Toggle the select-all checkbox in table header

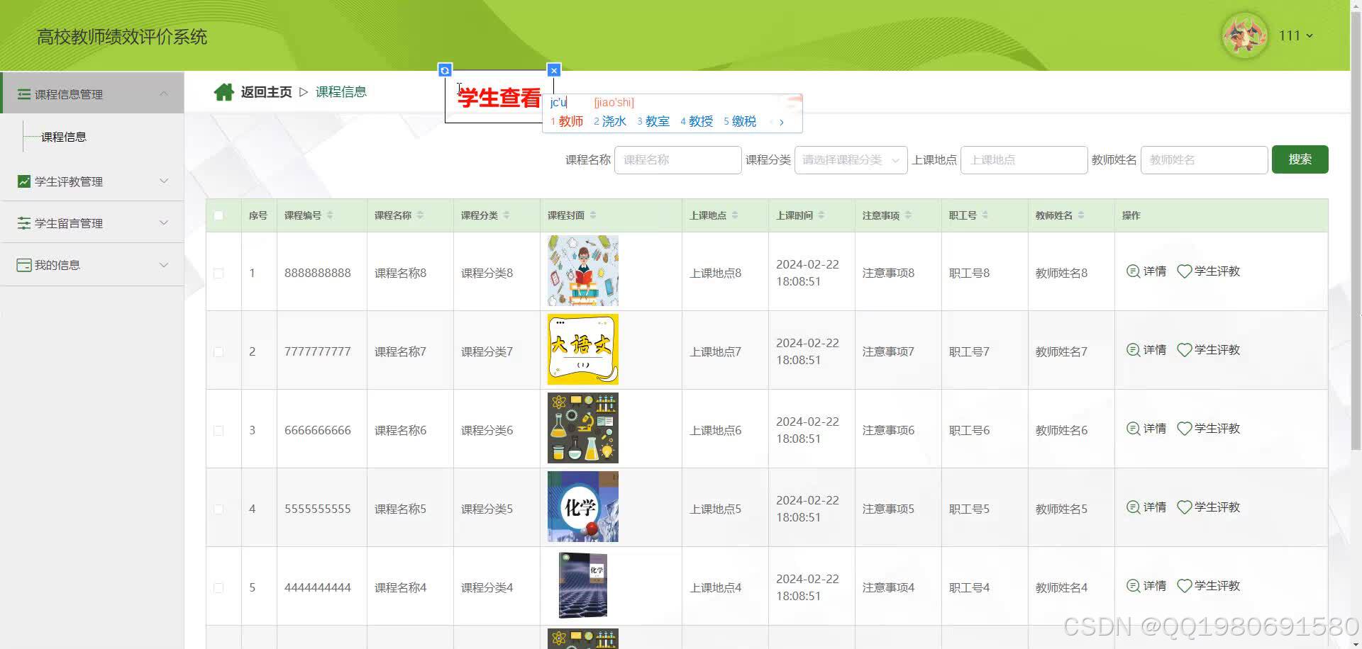218,215
